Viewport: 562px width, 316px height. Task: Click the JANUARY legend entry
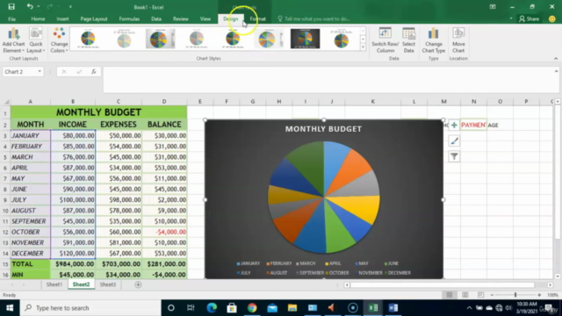pyautogui.click(x=248, y=263)
